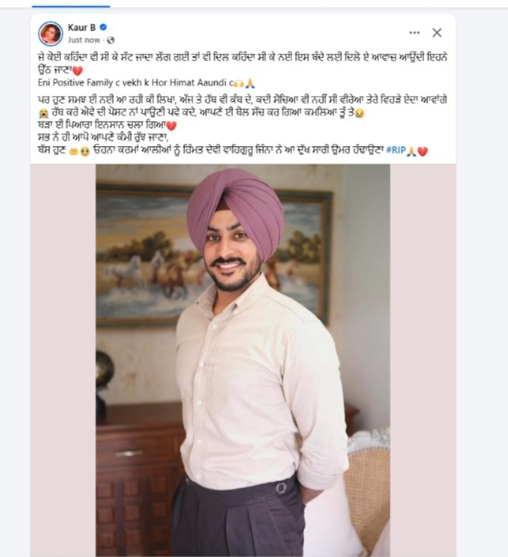508x557 pixels.
Task: Click the first Punjabi line of the post text
Action: 242,57
